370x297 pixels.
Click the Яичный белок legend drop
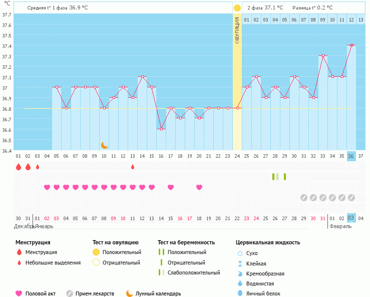240,294
